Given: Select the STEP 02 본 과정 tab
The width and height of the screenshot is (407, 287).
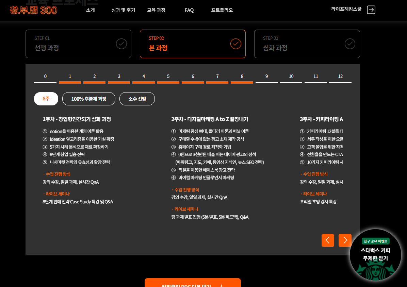Looking at the screenshot, I should click(193, 44).
